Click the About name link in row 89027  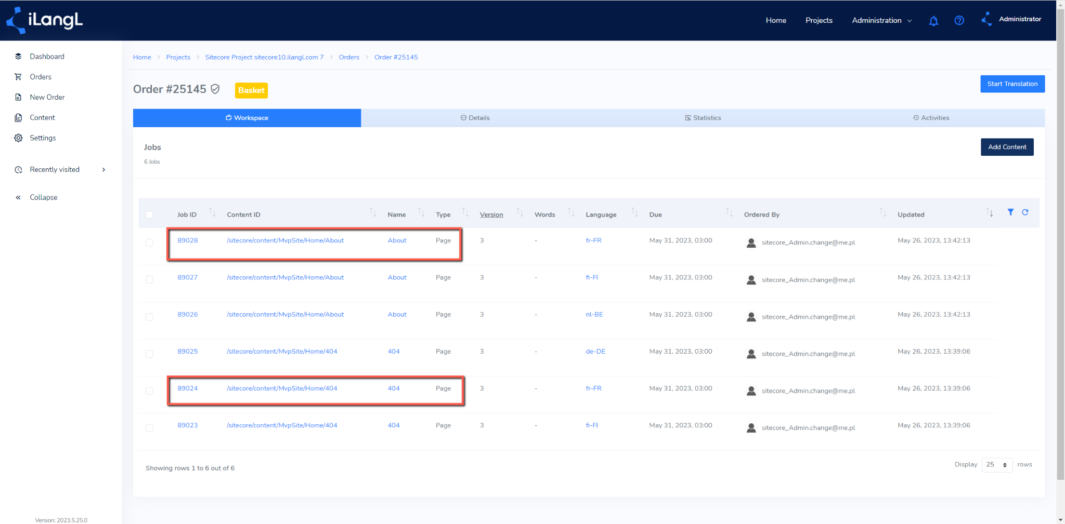click(x=397, y=278)
